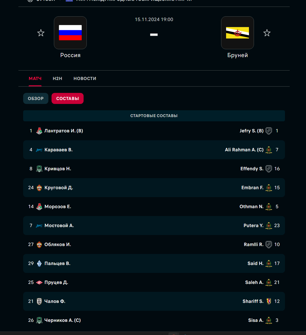
Task: Open player Мостовой А. profile
Action: [x=59, y=226]
